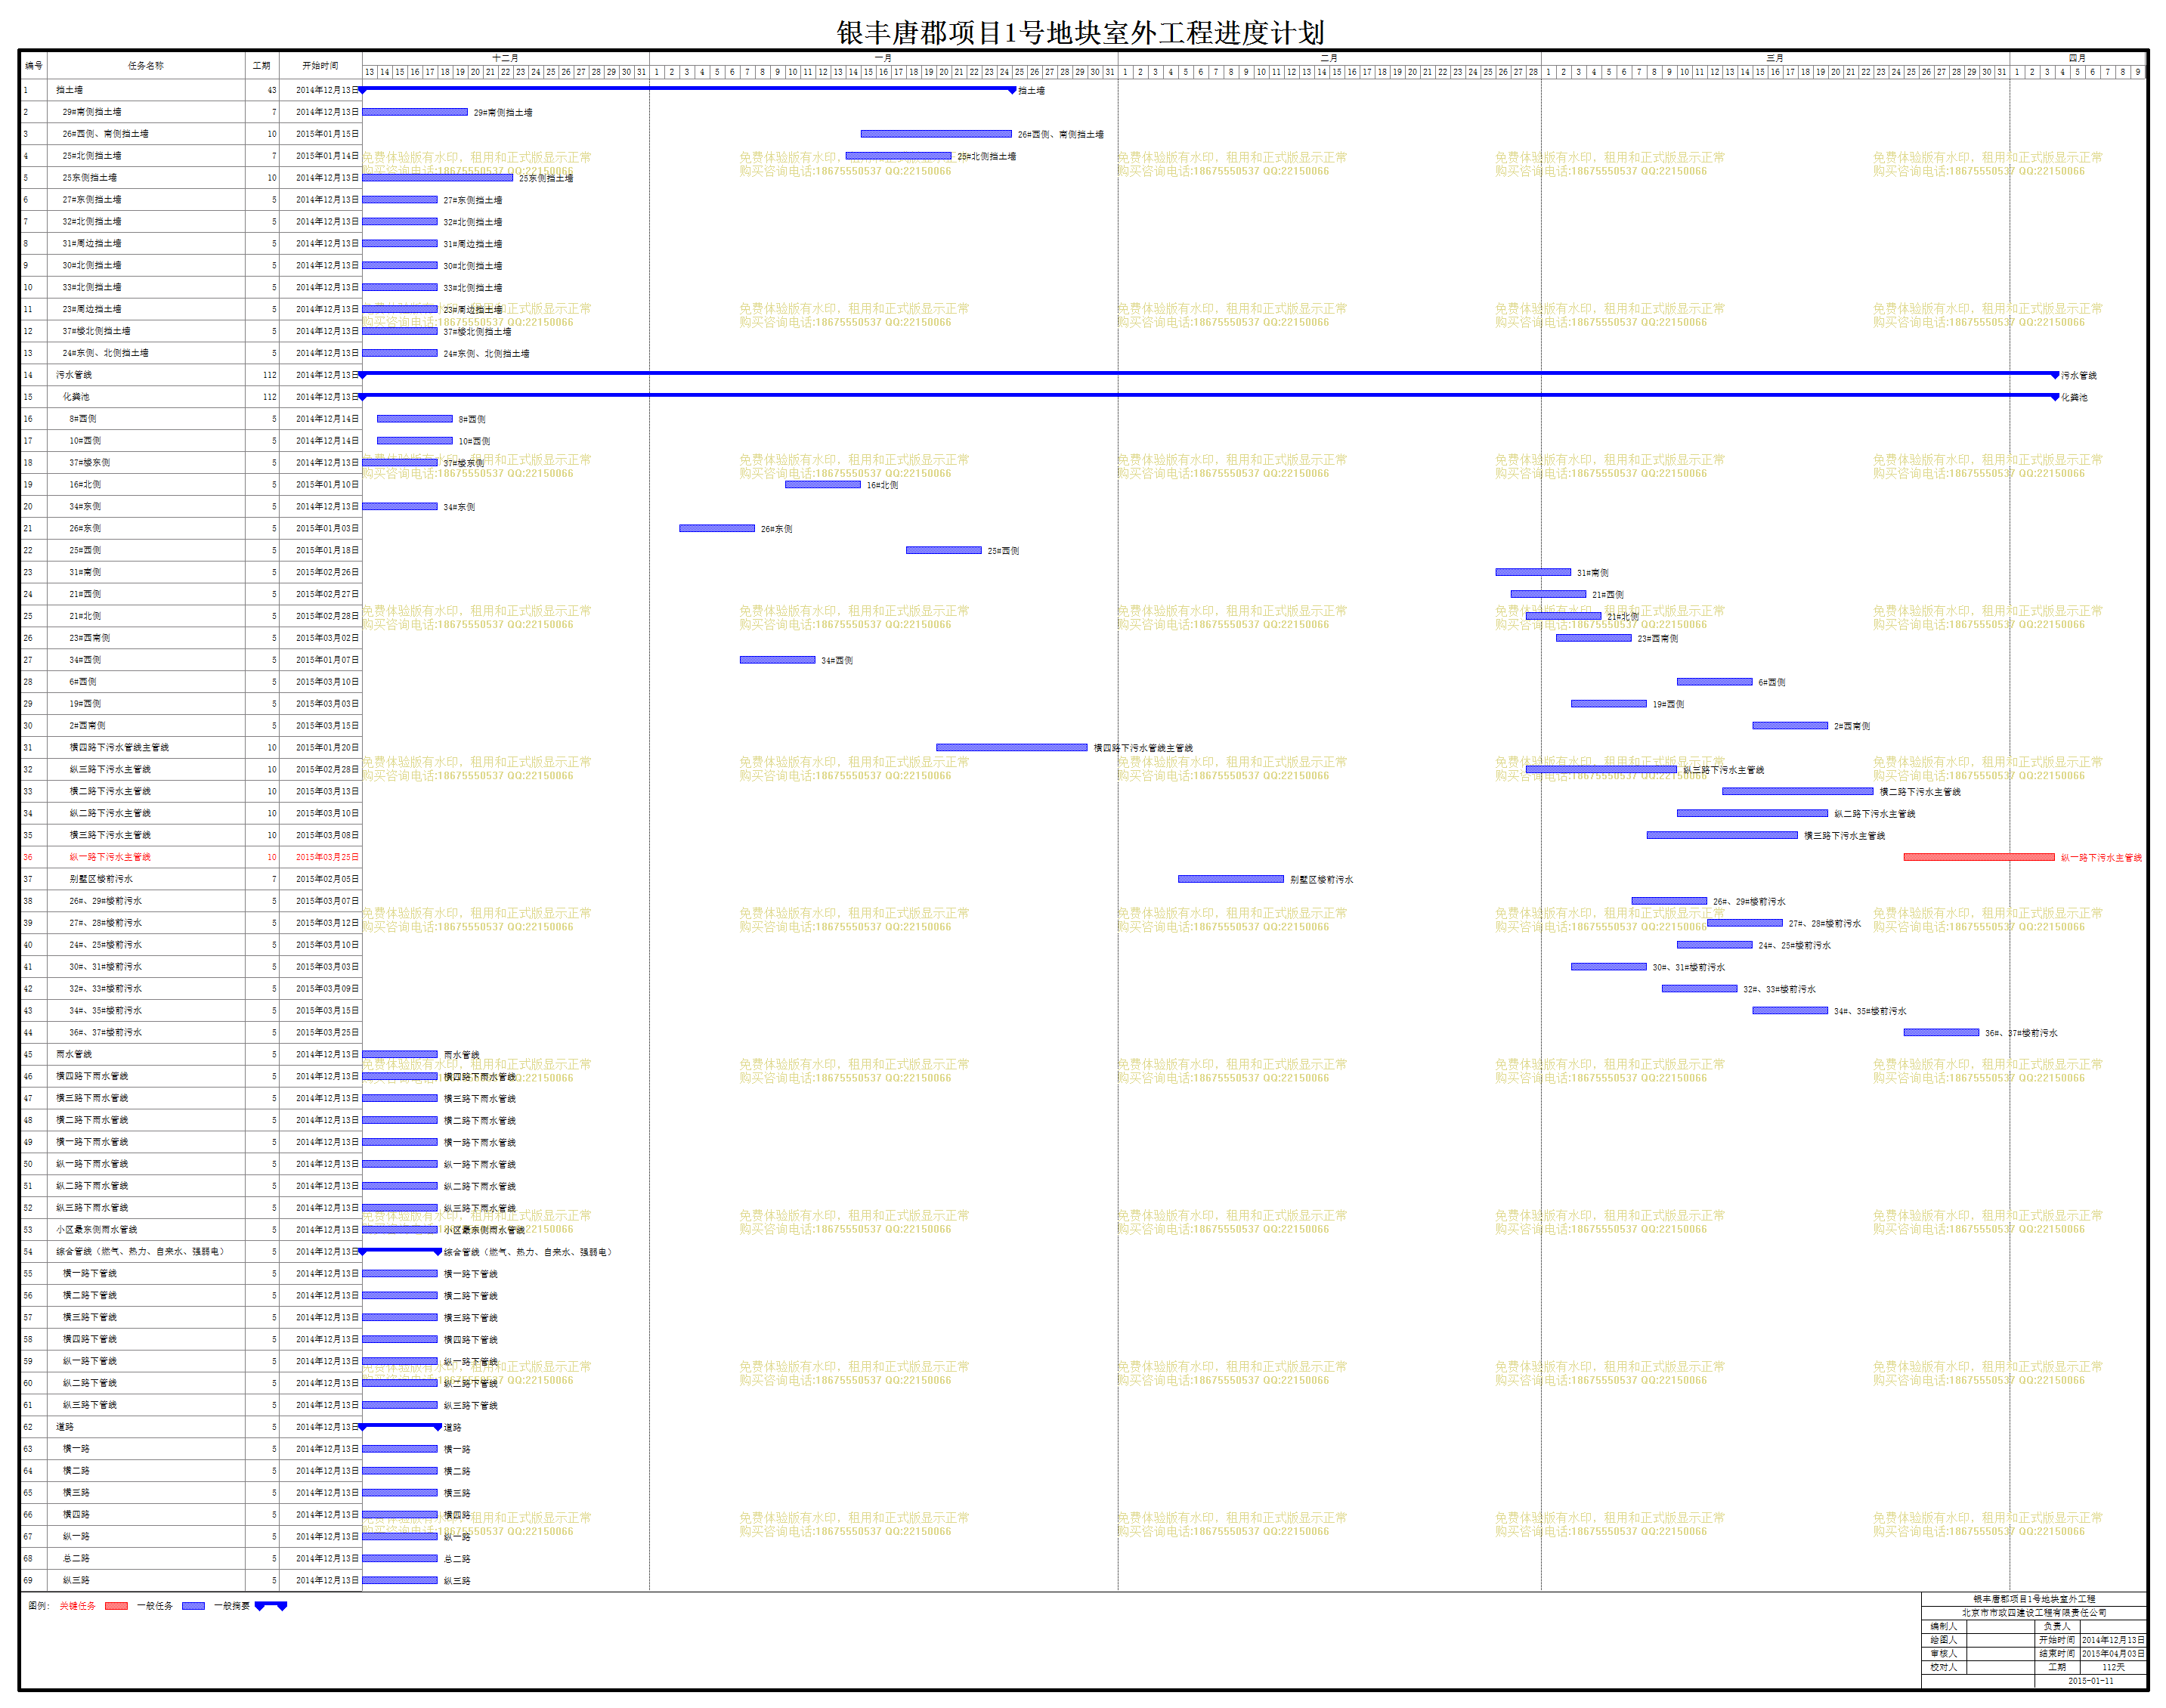Select the 37#楼北侧挡土墙 task name cell
Screen dimensions: 2166x1708
pos(96,331)
